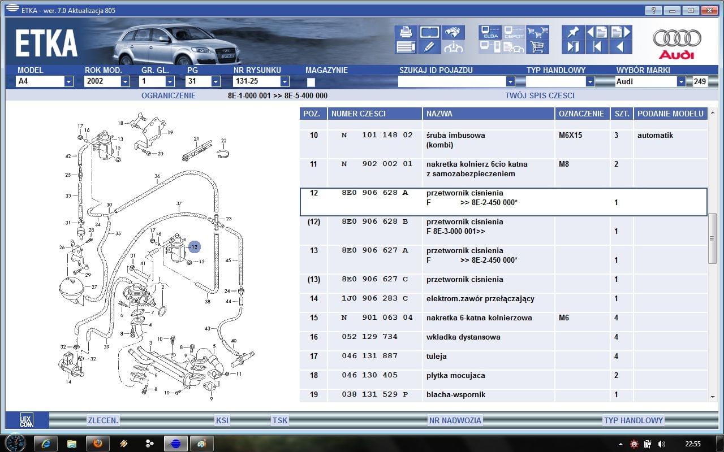This screenshot has width=724, height=452.
Task: Click the NUMER CZESCI column header
Action: pyautogui.click(x=374, y=114)
